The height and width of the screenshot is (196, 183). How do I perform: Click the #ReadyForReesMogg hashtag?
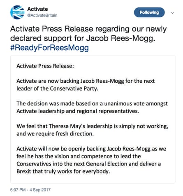pyautogui.click(x=49, y=48)
